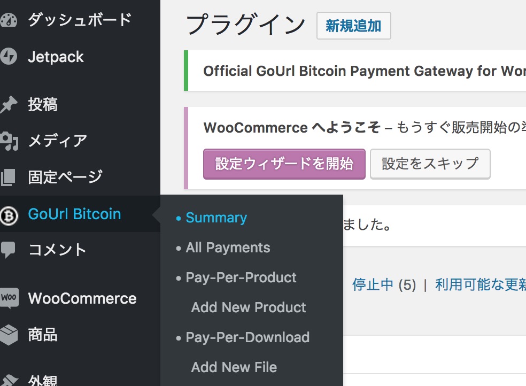Click the paintbrush icon beside 外観
This screenshot has width=526, height=386.
8,381
